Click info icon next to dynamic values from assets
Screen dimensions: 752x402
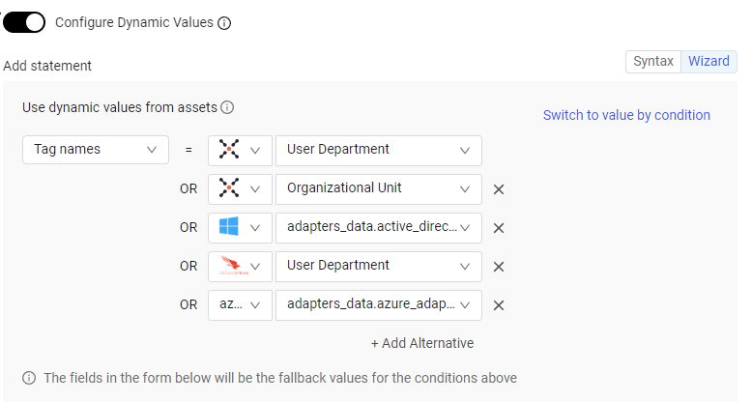tap(227, 108)
